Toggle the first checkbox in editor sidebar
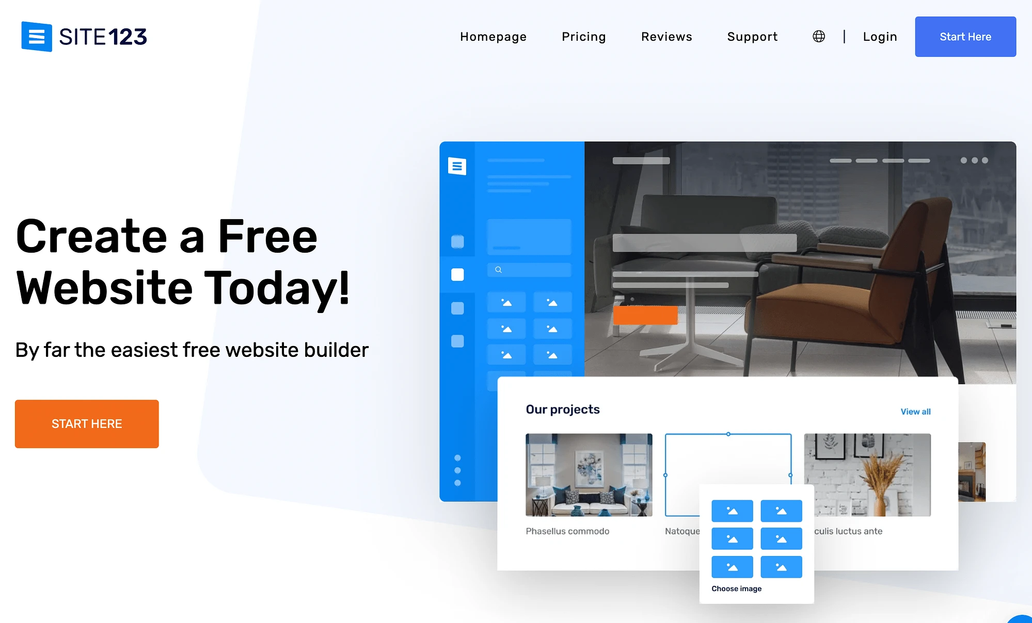 [x=457, y=240]
